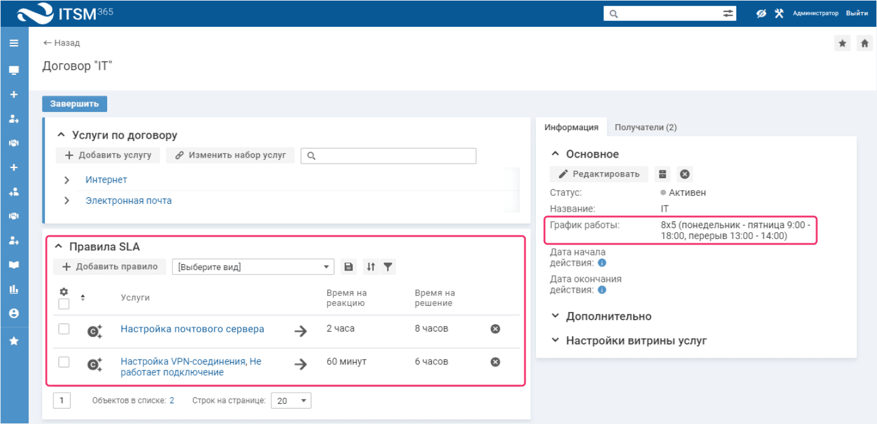Click the star favorites icon top right
877x424 pixels.
pos(842,43)
